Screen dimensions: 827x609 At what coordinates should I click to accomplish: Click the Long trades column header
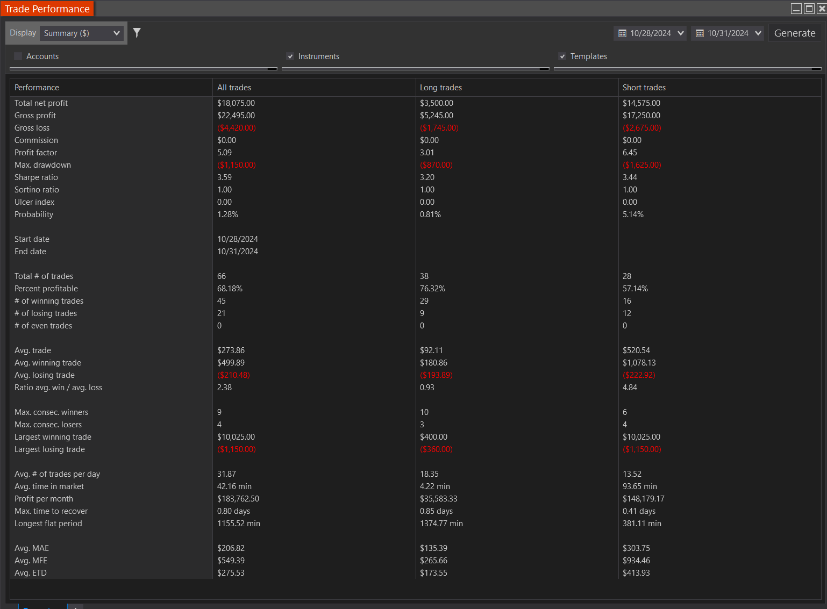tap(441, 88)
